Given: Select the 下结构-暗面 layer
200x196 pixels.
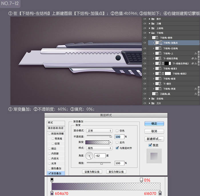Looking at the screenshot, I should [174, 79].
